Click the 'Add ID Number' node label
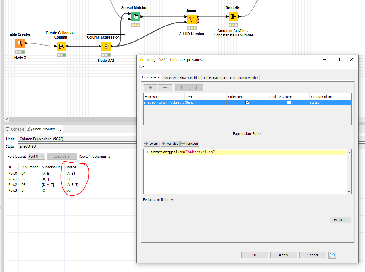The width and height of the screenshot is (365, 272). [192, 34]
